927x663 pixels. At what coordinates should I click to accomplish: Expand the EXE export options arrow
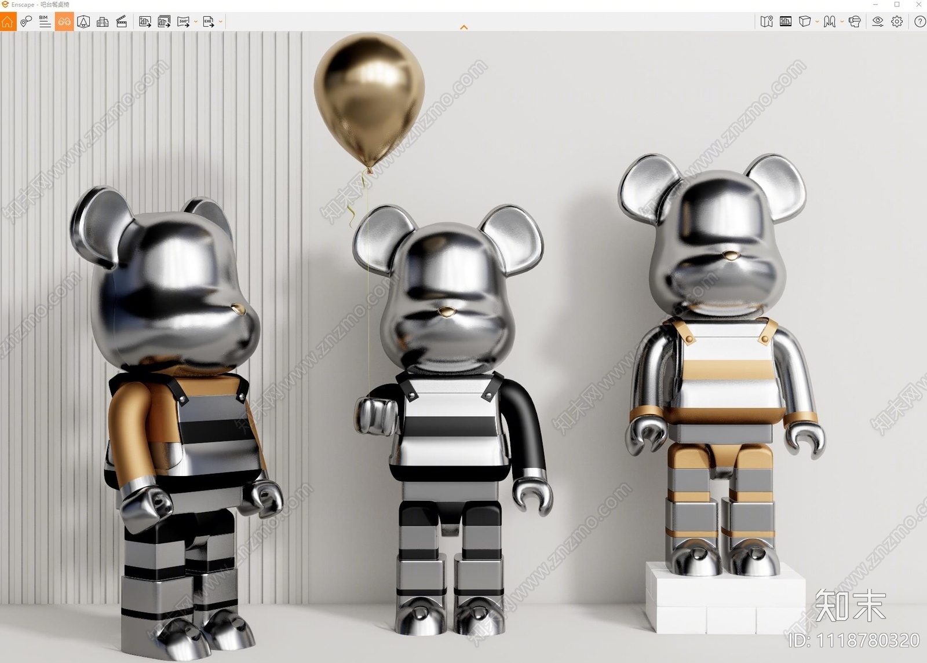(x=221, y=22)
